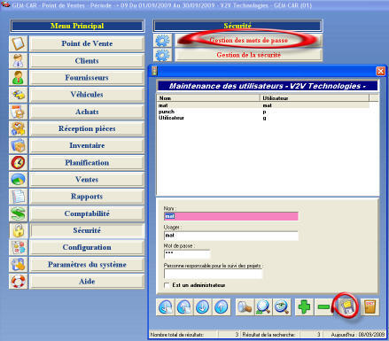389x341 pixels.
Task: Click the Aide lifebuoy icon
Action: pyautogui.click(x=18, y=282)
